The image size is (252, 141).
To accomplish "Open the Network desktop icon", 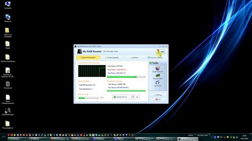I will click(x=8, y=18).
